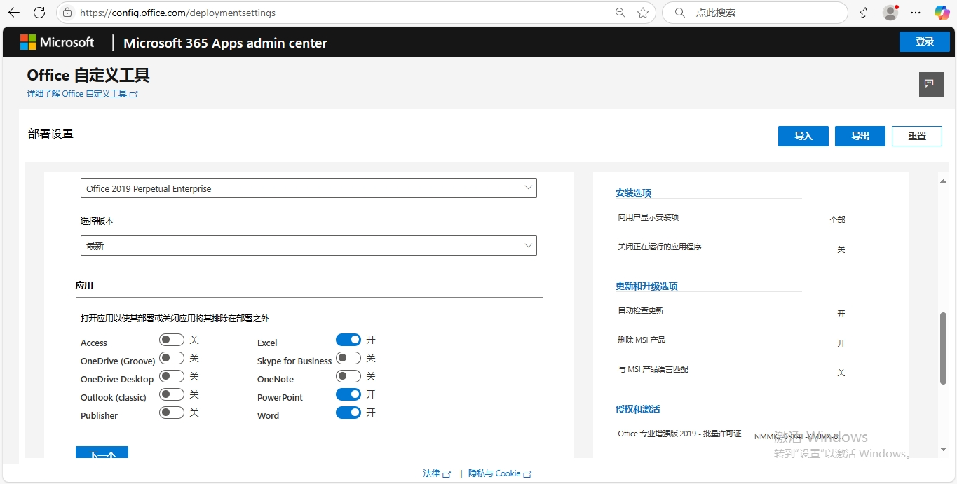Image resolution: width=957 pixels, height=484 pixels.
Task: Click the 与 MSI 产品语言匹配 row label
Action: tap(653, 369)
